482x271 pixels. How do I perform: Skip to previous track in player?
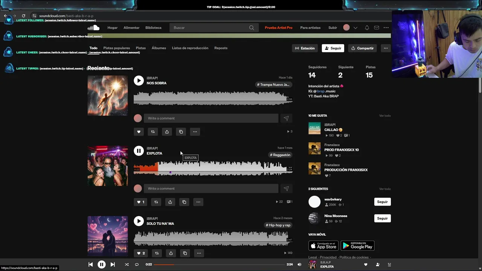coord(91,265)
